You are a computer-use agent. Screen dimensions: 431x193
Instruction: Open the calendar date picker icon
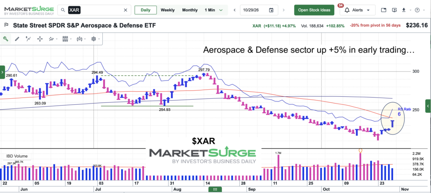coord(271,10)
